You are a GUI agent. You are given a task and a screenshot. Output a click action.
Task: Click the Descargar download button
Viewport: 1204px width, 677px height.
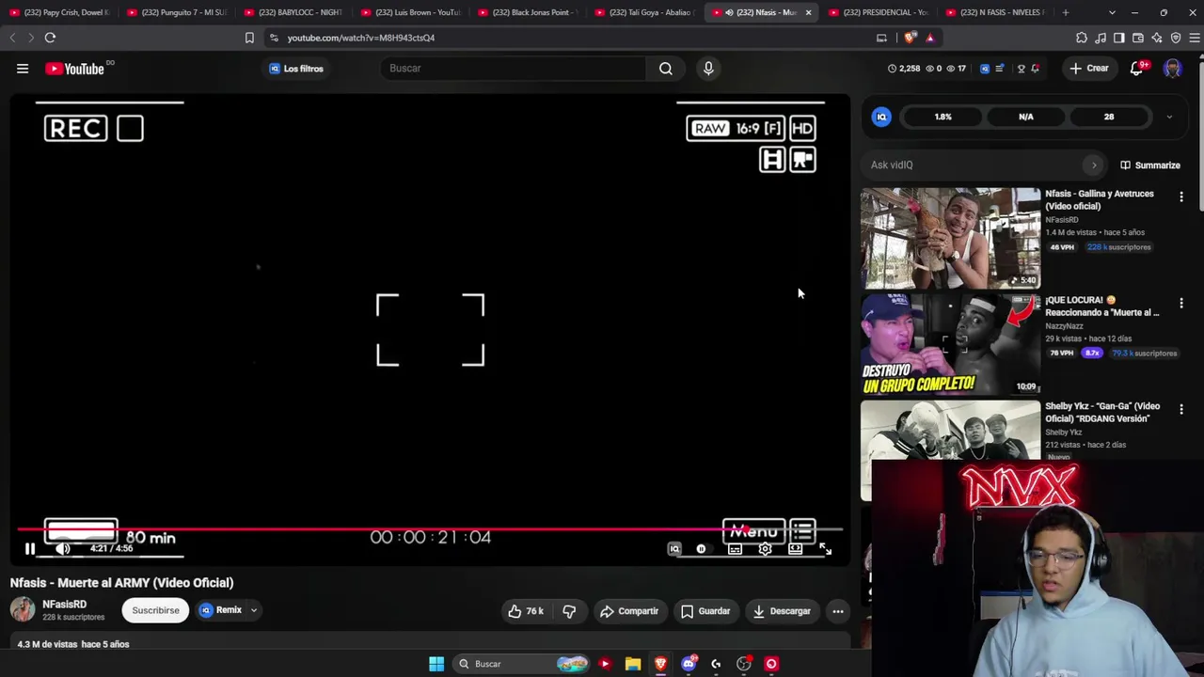[781, 611]
